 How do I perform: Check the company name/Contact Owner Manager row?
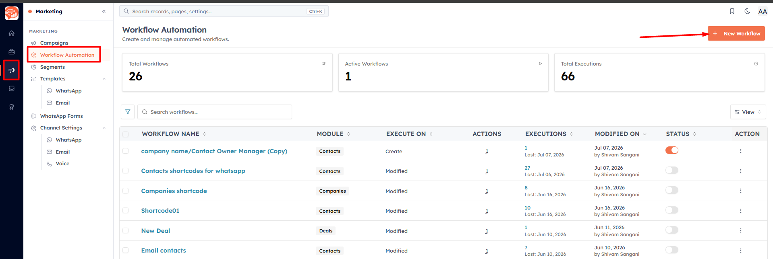126,151
